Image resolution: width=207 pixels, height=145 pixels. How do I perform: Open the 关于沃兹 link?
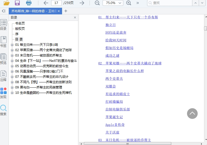(112, 132)
